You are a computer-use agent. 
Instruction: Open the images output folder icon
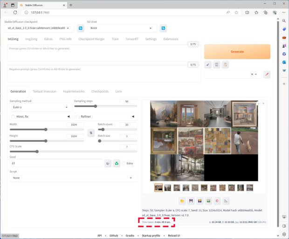coord(182,201)
